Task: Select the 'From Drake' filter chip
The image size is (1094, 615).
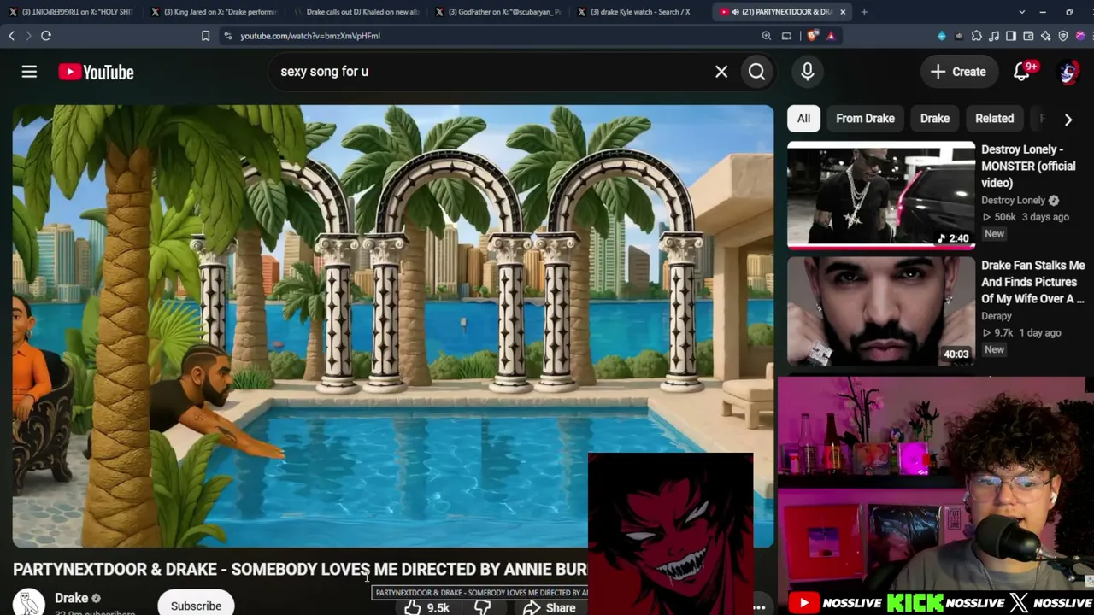Action: pyautogui.click(x=865, y=119)
